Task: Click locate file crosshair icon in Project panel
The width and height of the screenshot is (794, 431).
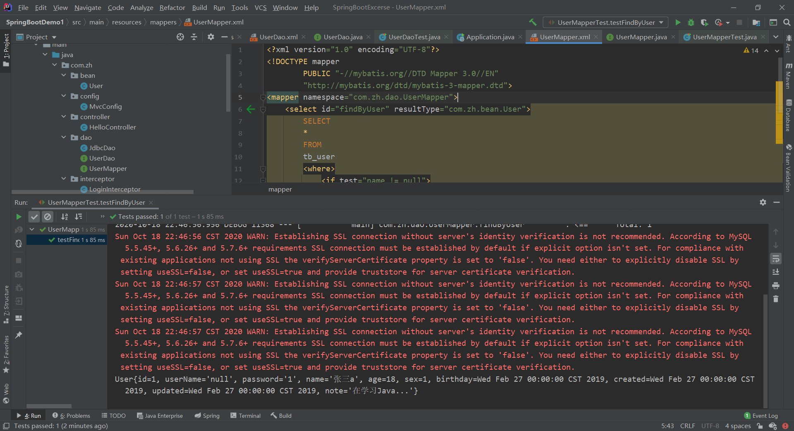Action: (x=180, y=37)
